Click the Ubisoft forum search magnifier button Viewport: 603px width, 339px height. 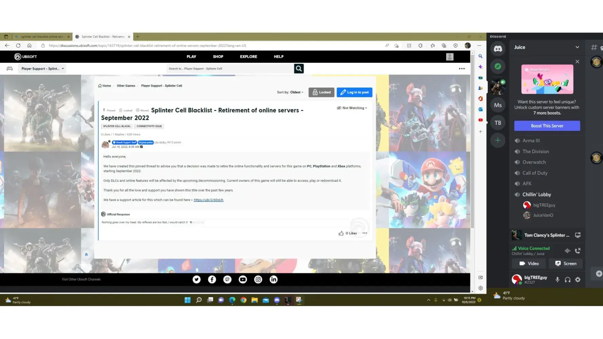click(x=299, y=68)
